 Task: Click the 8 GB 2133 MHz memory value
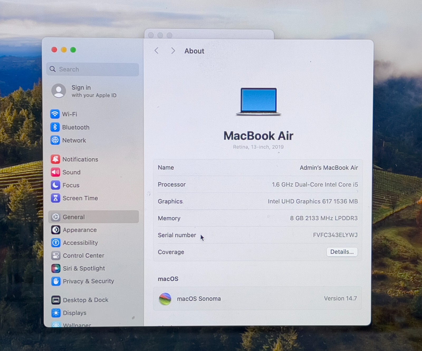[x=324, y=218]
